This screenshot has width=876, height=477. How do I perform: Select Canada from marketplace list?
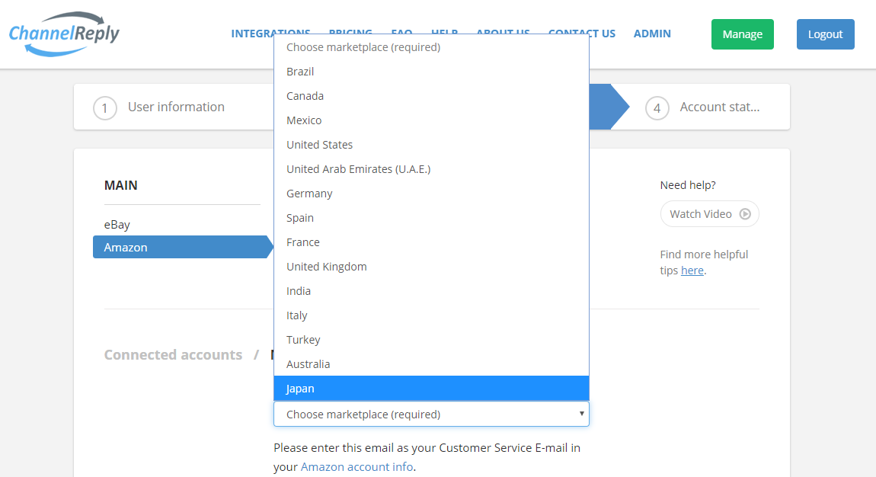431,96
